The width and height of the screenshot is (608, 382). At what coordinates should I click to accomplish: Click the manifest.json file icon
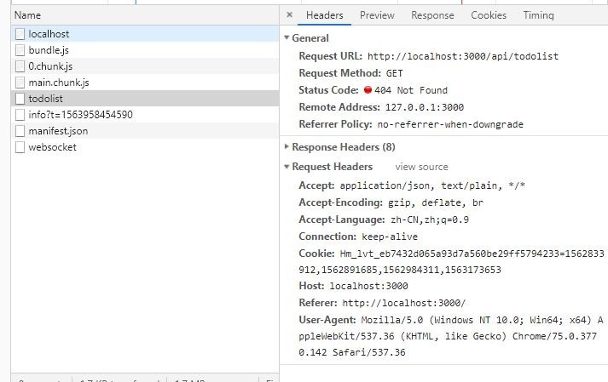[x=20, y=131]
